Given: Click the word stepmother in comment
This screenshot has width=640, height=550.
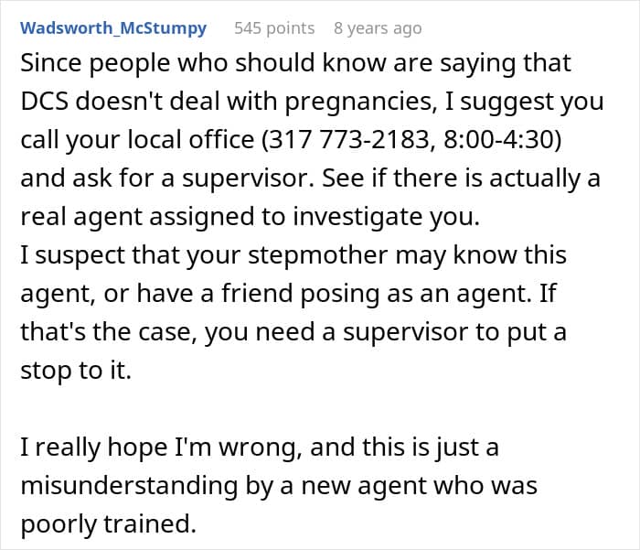Looking at the screenshot, I should coord(317,255).
